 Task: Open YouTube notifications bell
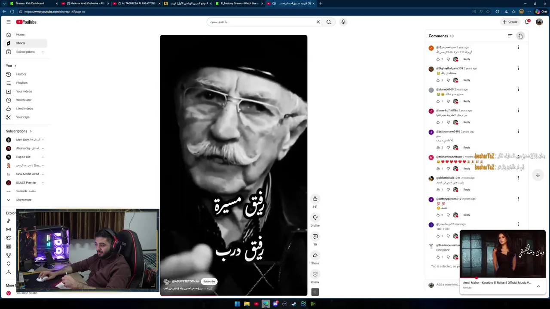(x=527, y=22)
